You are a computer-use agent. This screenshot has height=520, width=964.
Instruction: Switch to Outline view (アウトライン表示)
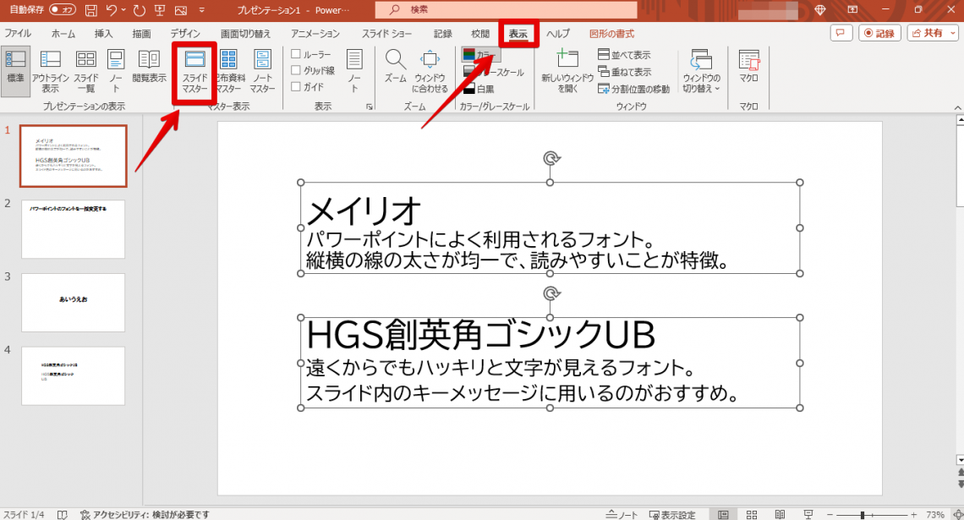(50, 71)
